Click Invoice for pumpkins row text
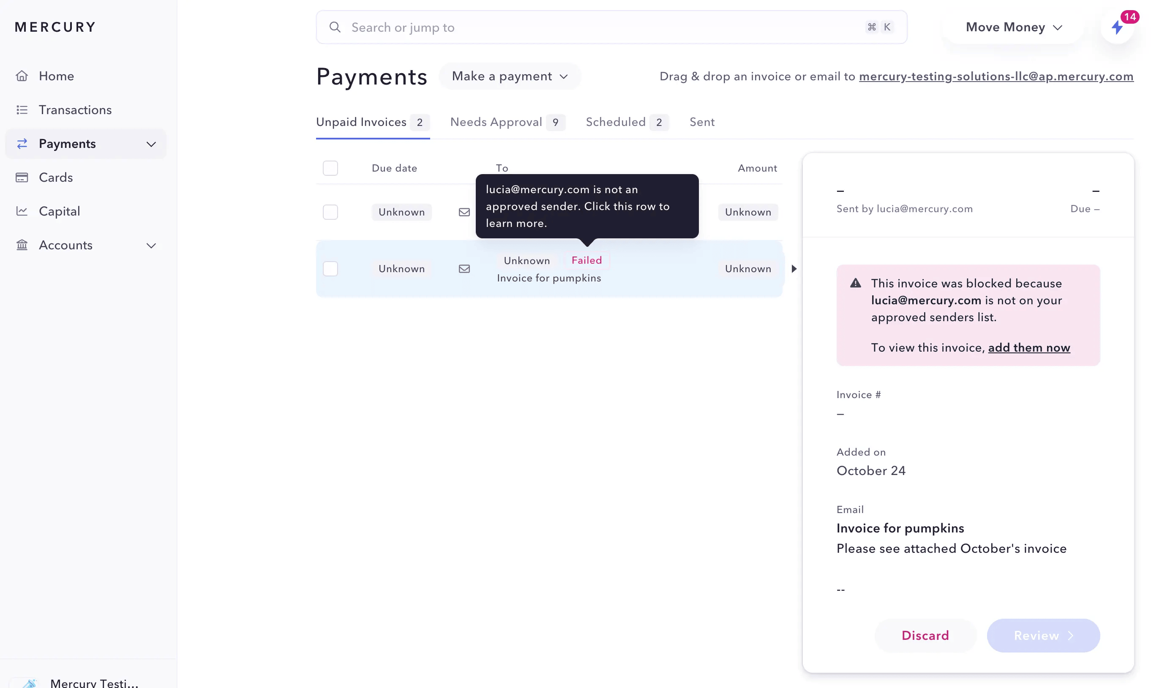This screenshot has width=1151, height=688. [549, 278]
